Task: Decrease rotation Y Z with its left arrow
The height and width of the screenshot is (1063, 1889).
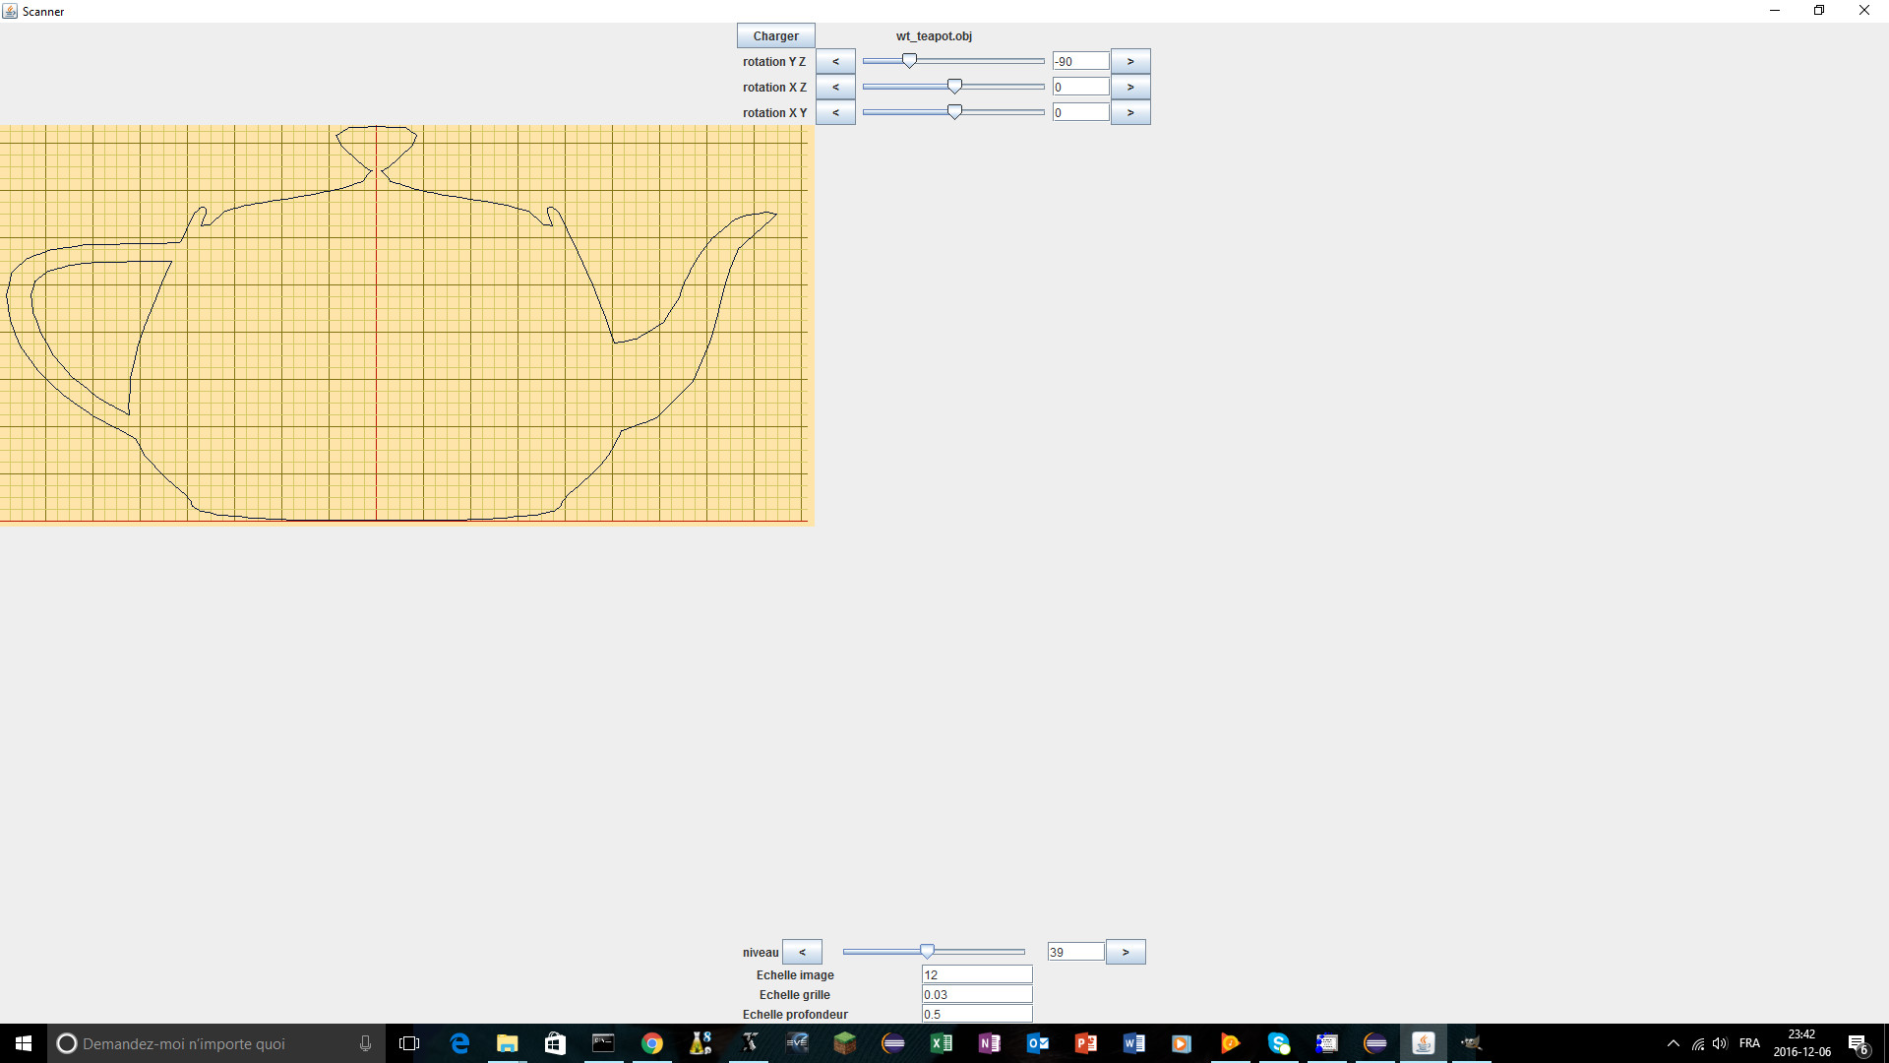Action: 835,61
